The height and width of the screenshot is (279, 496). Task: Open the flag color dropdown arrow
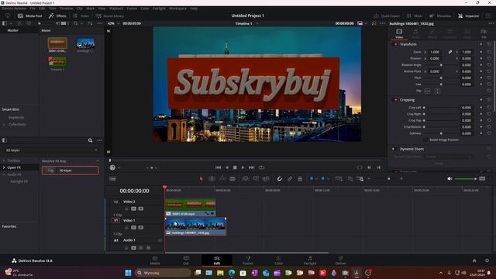click(317, 179)
